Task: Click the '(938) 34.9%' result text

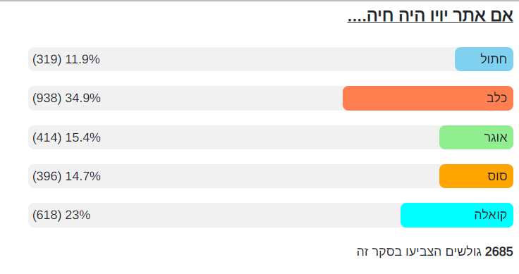Action: point(66,98)
